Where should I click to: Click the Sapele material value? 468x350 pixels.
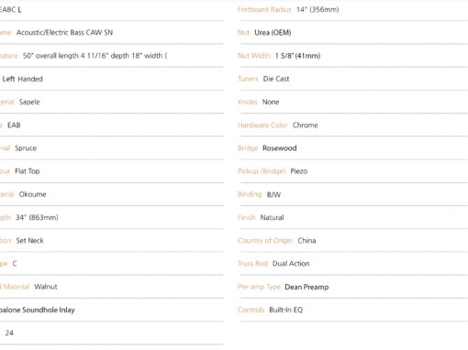point(29,102)
